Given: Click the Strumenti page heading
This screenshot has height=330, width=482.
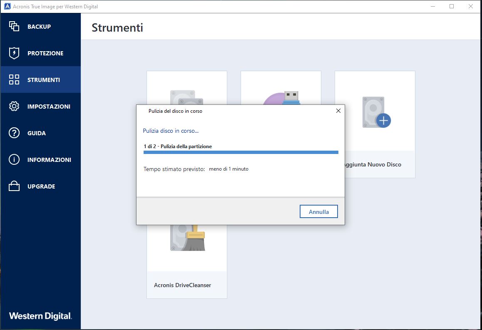Looking at the screenshot, I should coord(117,27).
